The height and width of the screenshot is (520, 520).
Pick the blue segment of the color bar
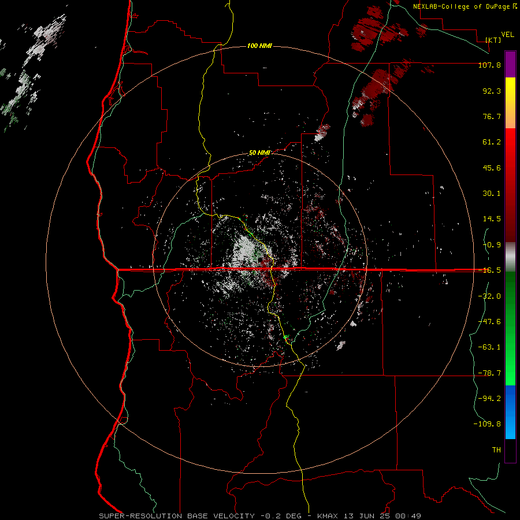pyautogui.click(x=510, y=412)
